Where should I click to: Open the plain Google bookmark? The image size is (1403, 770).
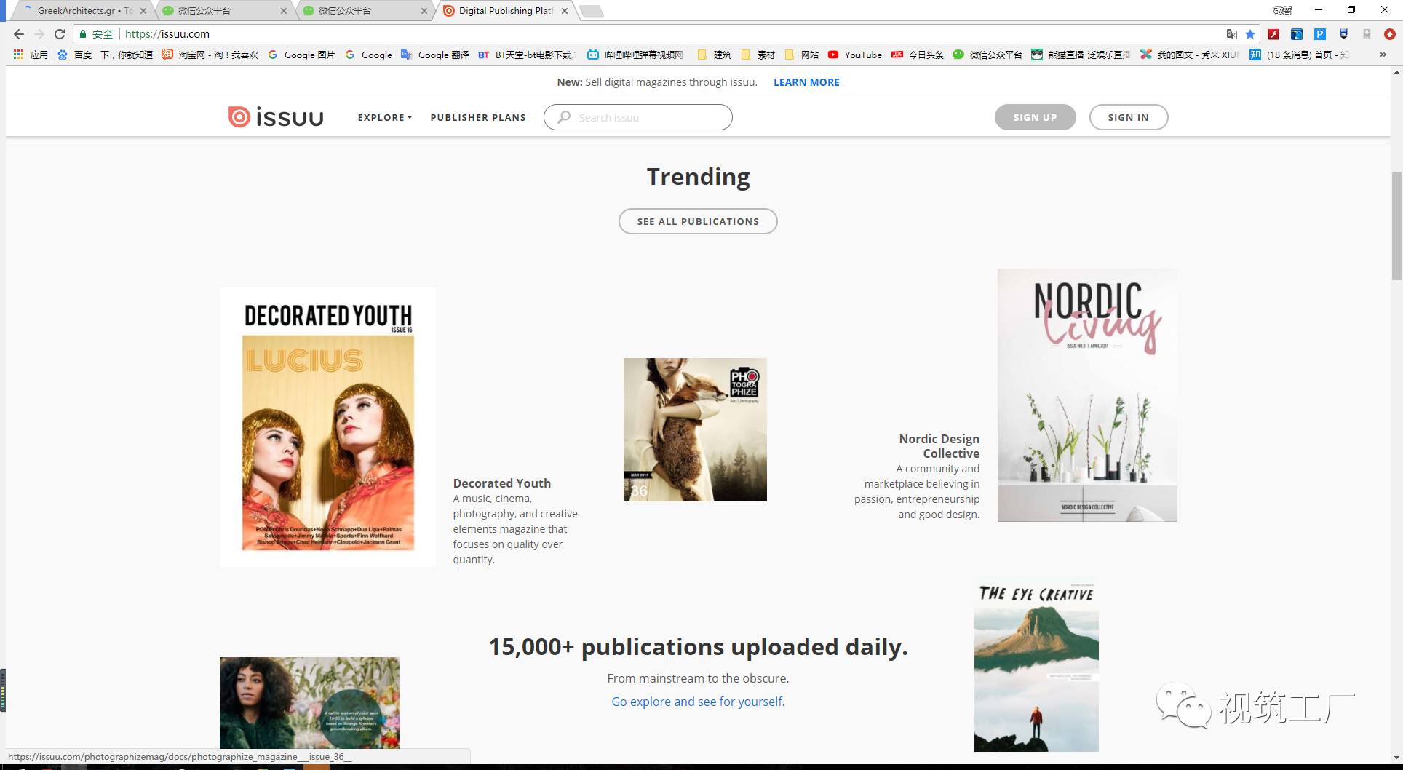(368, 55)
